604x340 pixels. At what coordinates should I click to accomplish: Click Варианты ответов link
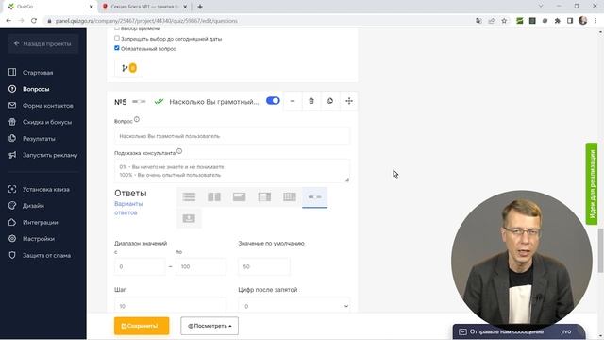tap(128, 208)
